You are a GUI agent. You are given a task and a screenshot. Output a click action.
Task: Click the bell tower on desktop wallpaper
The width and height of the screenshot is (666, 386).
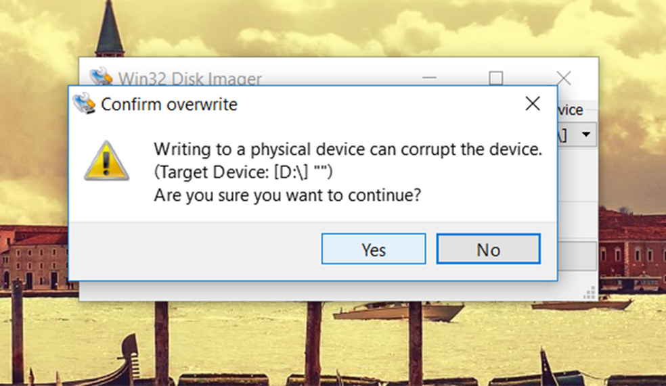[x=109, y=30]
